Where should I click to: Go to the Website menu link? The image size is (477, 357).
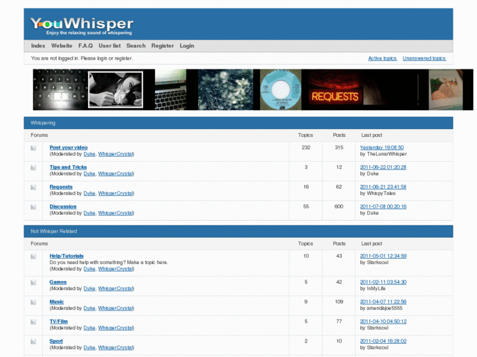62,46
